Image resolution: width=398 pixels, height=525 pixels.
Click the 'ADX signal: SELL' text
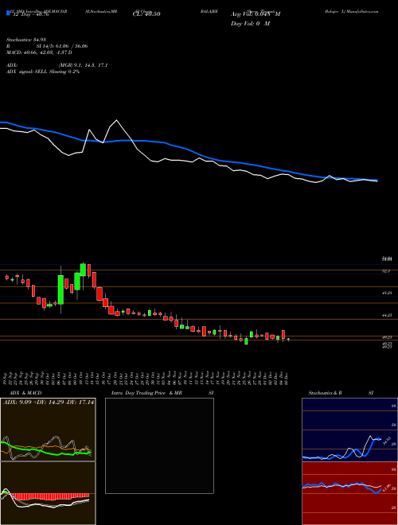point(43,72)
